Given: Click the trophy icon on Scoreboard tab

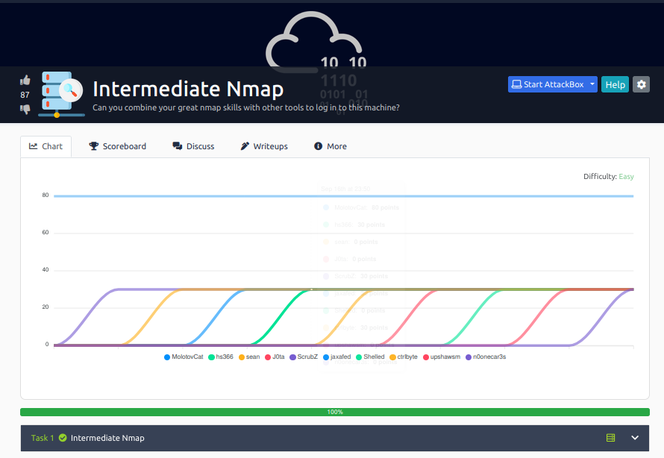Looking at the screenshot, I should 93,145.
